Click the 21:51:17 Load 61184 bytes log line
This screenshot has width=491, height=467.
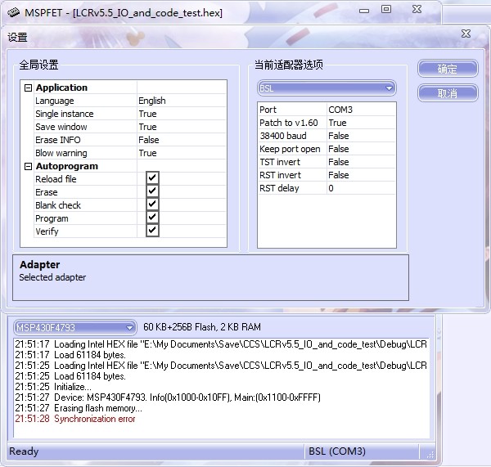70,355
